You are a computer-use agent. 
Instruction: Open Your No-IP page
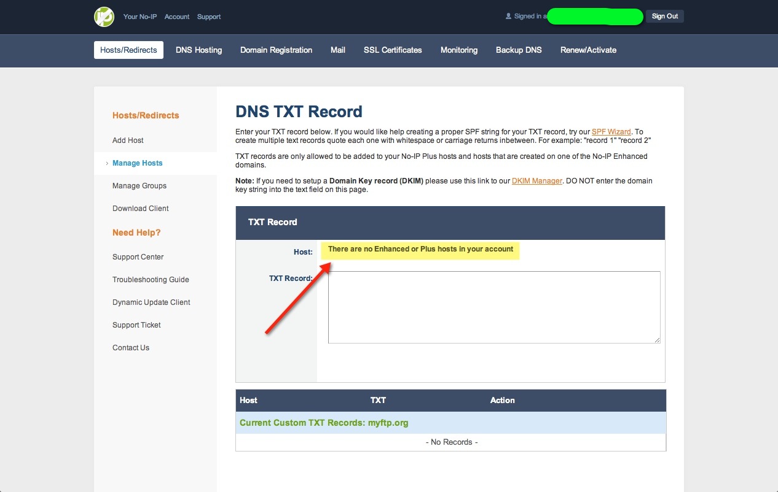coord(140,17)
